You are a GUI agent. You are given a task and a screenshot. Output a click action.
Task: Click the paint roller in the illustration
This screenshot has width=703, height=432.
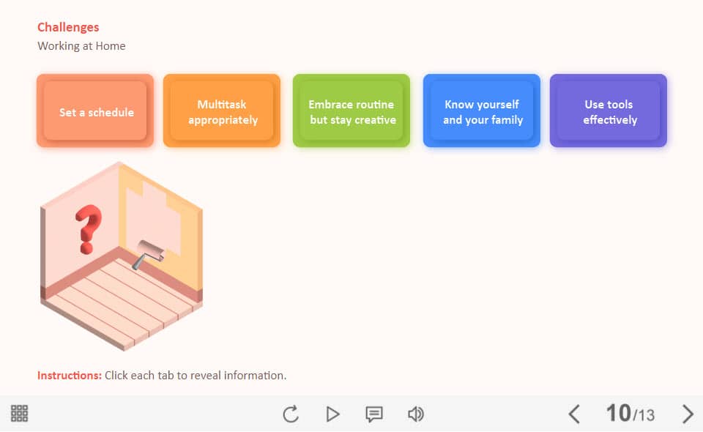150,253
